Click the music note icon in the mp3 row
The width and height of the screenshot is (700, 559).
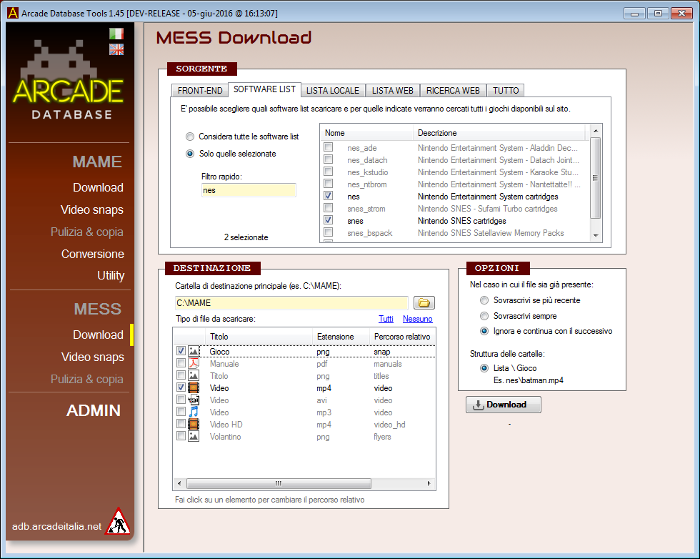tap(194, 412)
